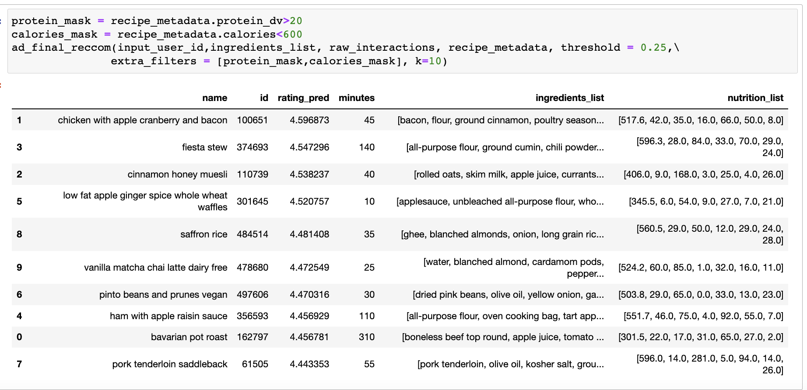Click the 'id' column header
The width and height of the screenshot is (807, 390).
pyautogui.click(x=264, y=98)
